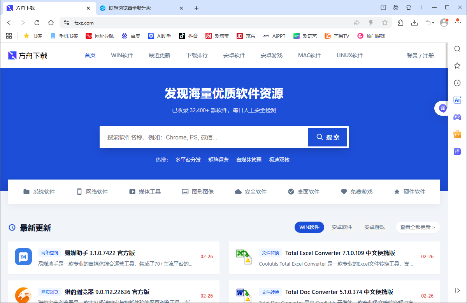
Task: Open the translate tool in the sidebar
Action: tap(457, 151)
